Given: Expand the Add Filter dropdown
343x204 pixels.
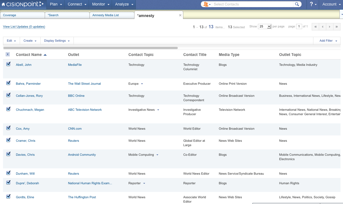Looking at the screenshot, I should [328, 41].
